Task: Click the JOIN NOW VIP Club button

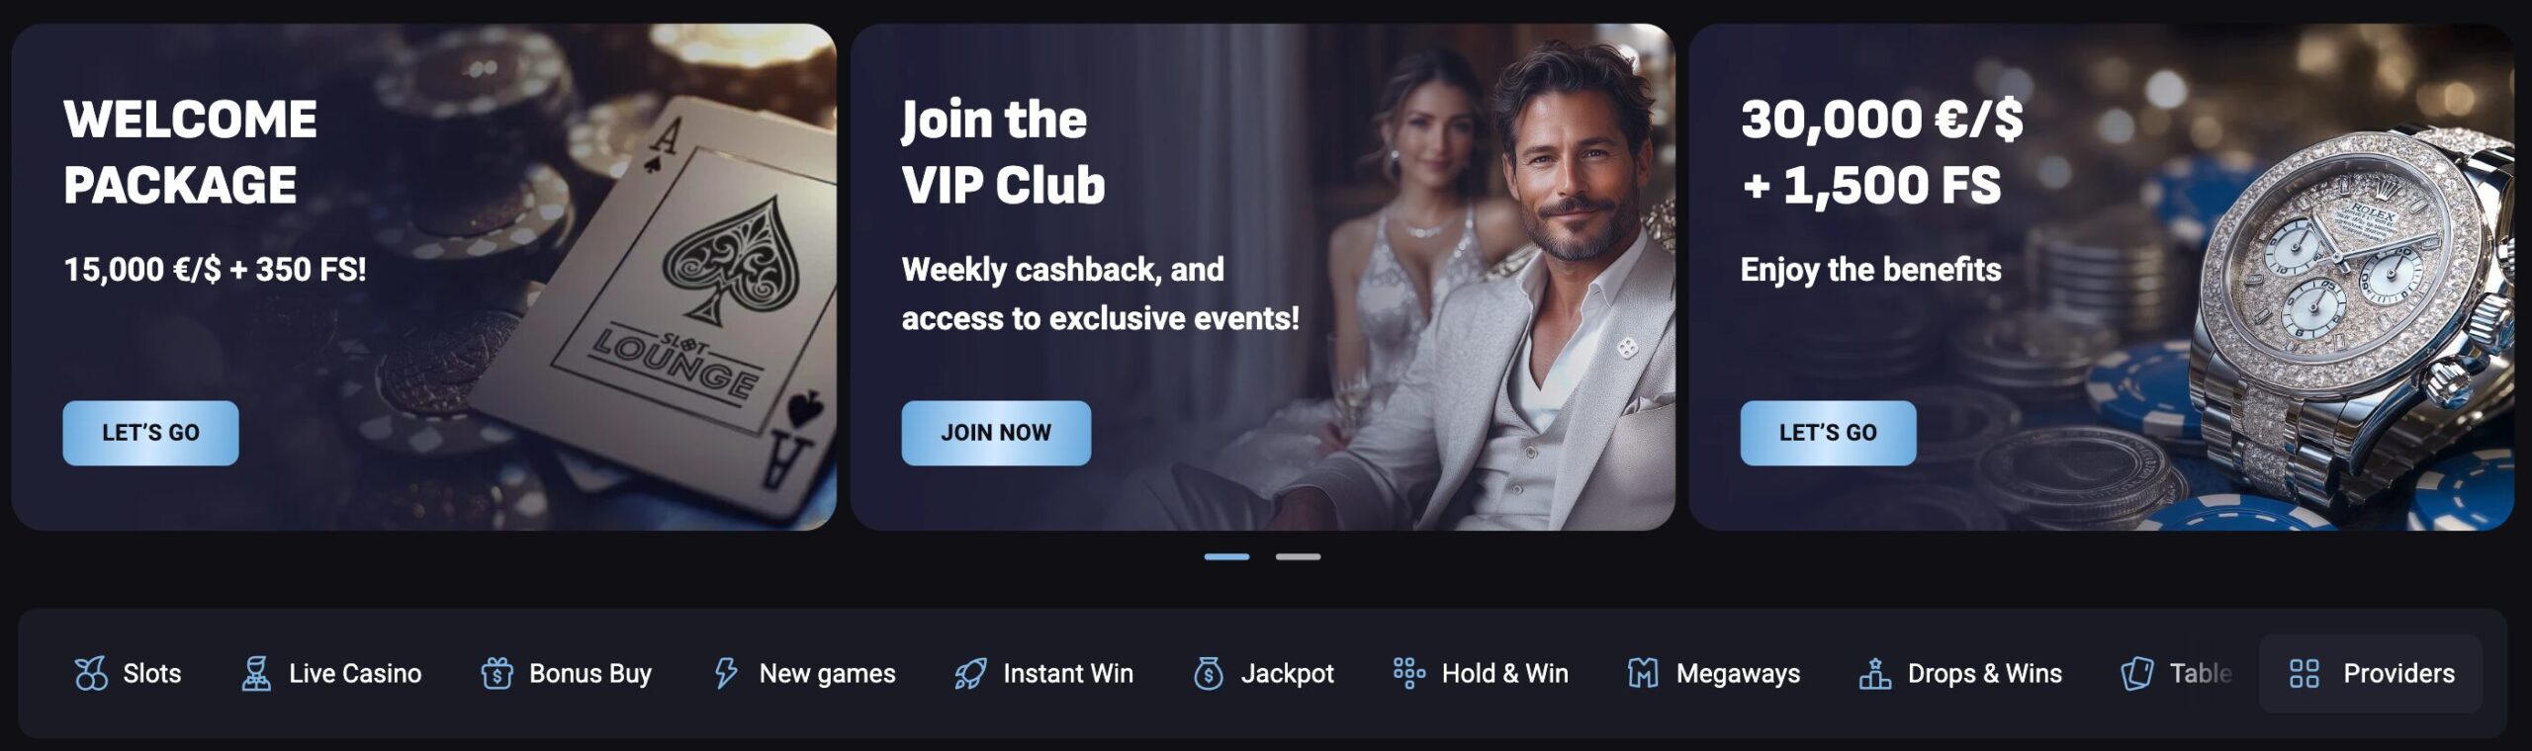Action: click(x=996, y=433)
